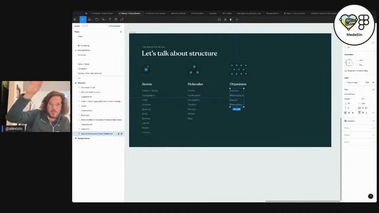Toggle layer visibility beside opacity 100%
The width and height of the screenshot is (379, 213).
373,83
